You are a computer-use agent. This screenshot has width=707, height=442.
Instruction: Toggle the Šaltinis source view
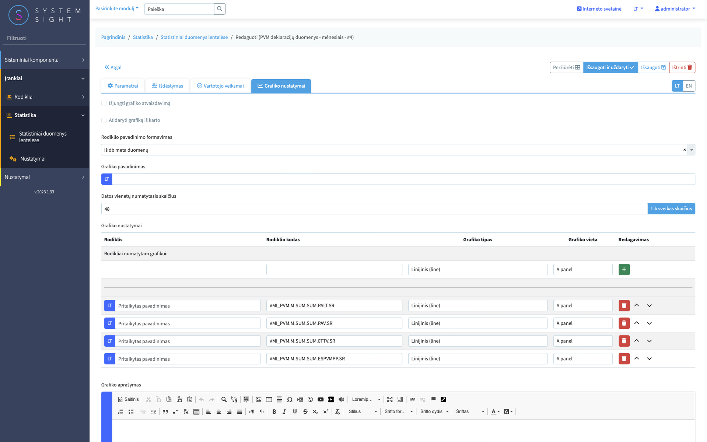(128, 399)
